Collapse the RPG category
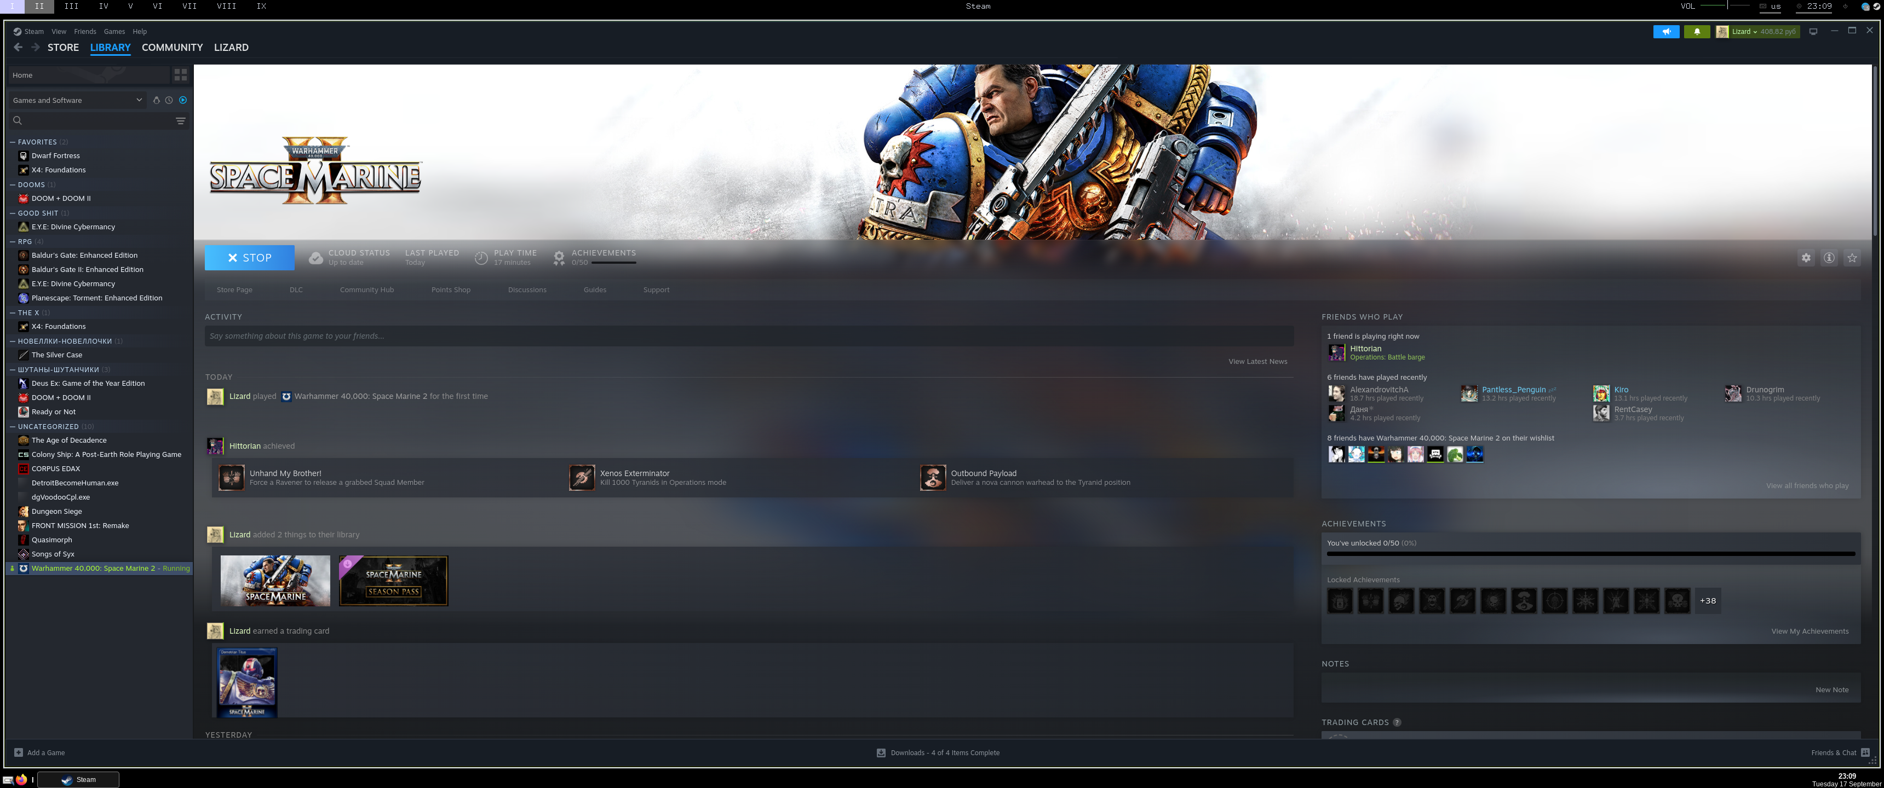This screenshot has width=1884, height=788. pos(13,241)
